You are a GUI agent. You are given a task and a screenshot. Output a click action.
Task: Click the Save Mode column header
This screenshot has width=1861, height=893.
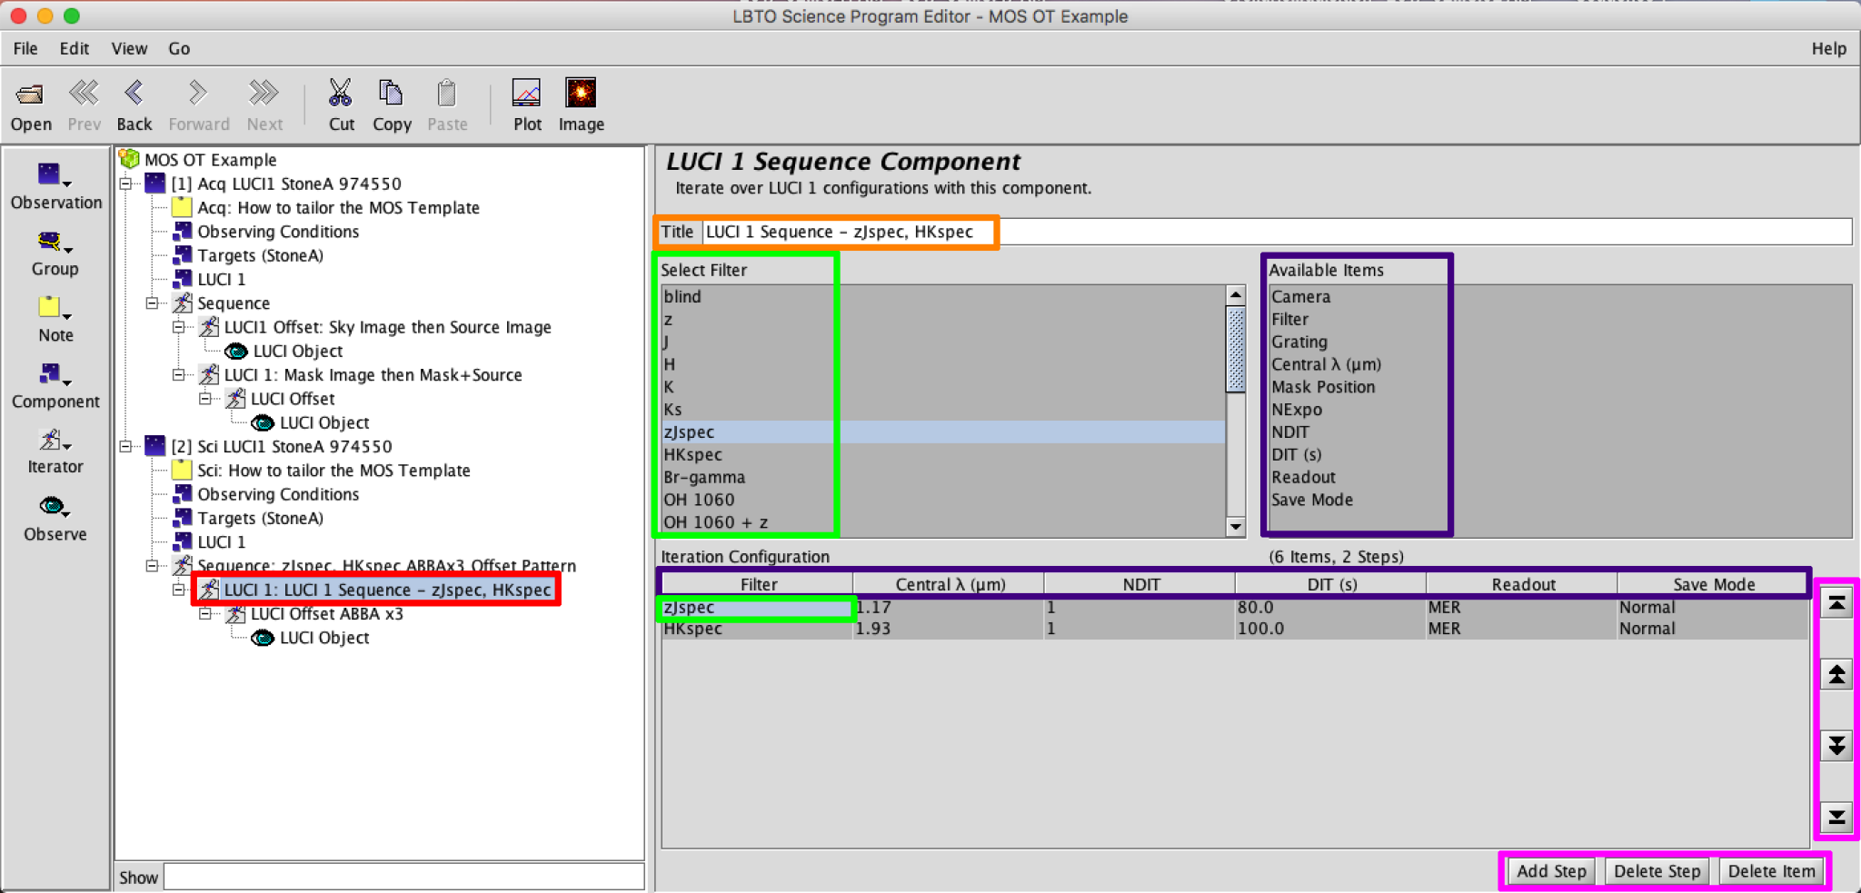click(x=1713, y=584)
